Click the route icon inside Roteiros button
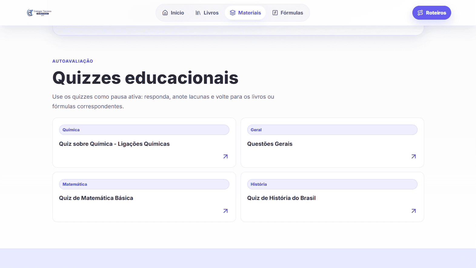The height and width of the screenshot is (268, 476). click(420, 13)
